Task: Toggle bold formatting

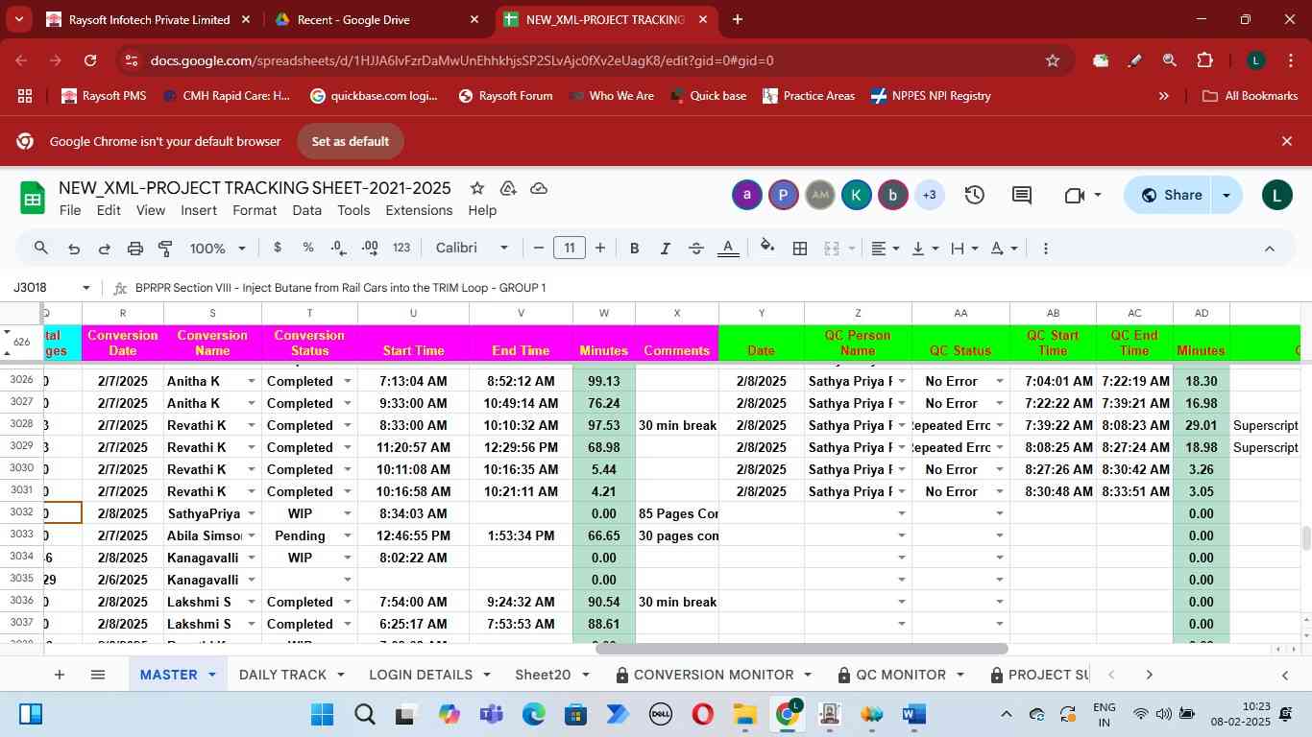Action: 634,249
